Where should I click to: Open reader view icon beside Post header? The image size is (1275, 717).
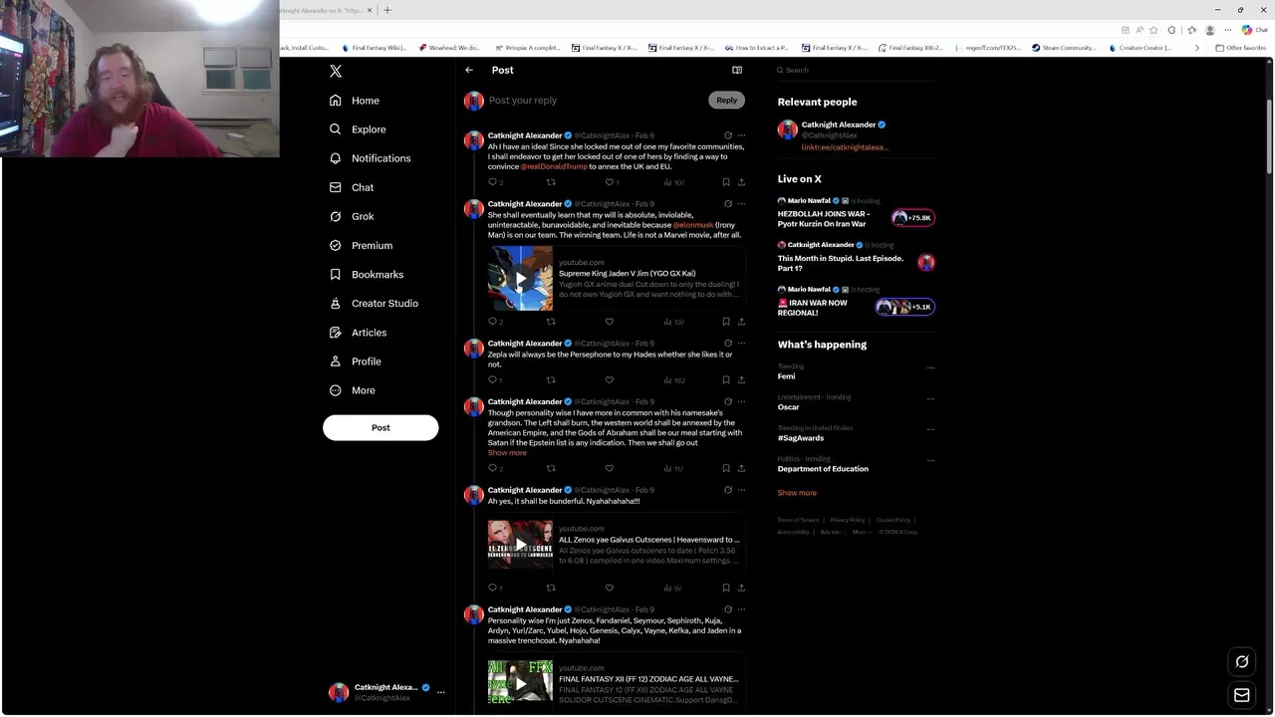(737, 70)
